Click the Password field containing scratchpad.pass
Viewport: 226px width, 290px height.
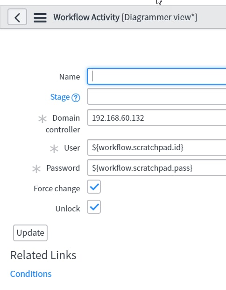click(156, 167)
